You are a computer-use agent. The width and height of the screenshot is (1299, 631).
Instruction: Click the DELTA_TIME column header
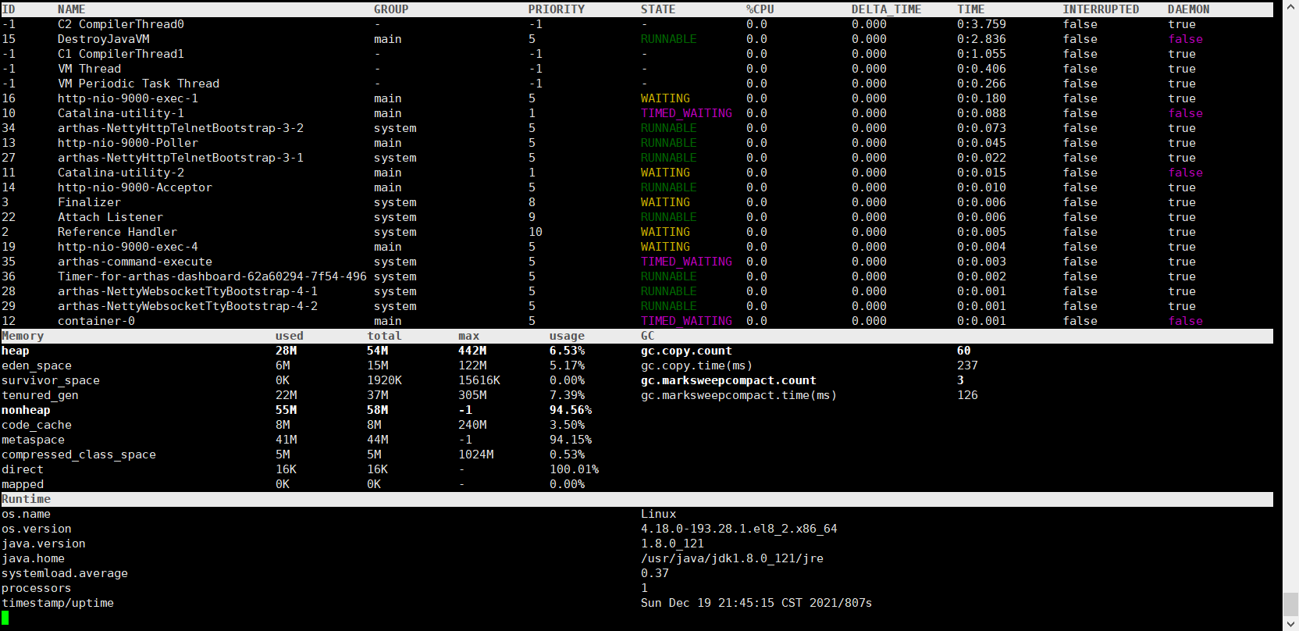(887, 9)
